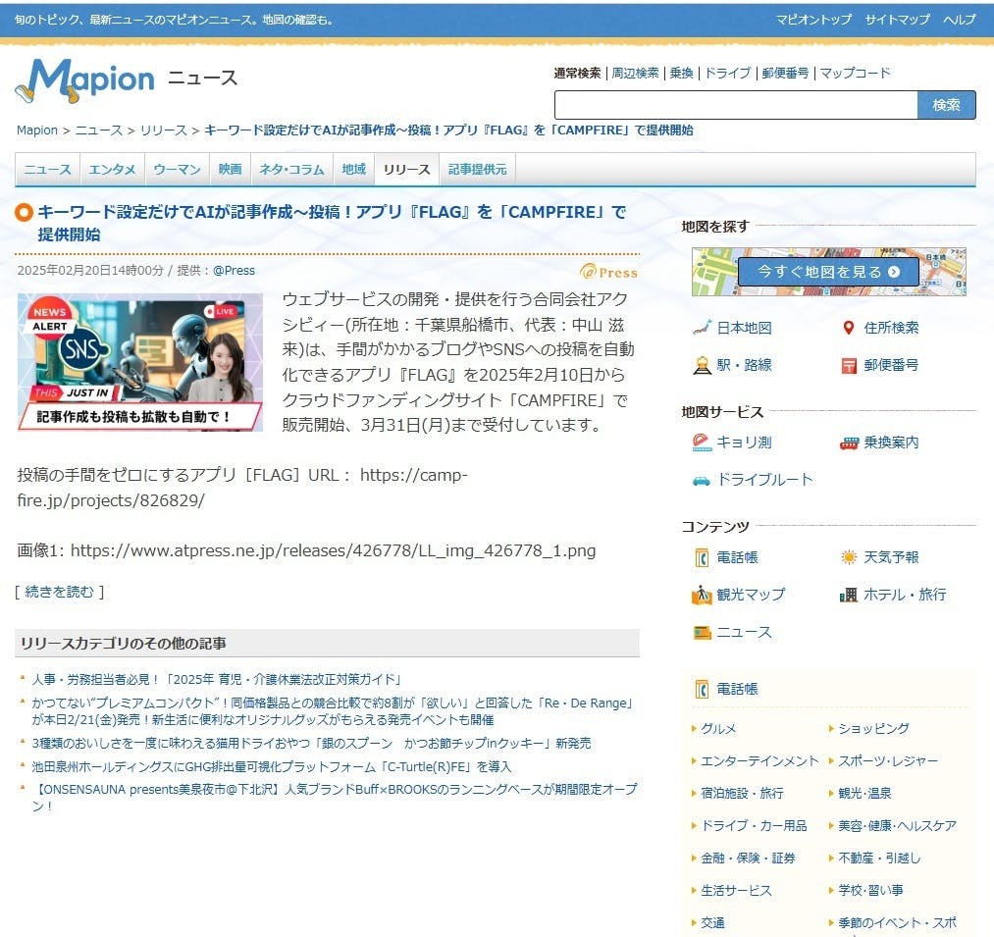Switch to the 記事提供元 tab
Image resolution: width=994 pixels, height=937 pixels.
click(477, 169)
